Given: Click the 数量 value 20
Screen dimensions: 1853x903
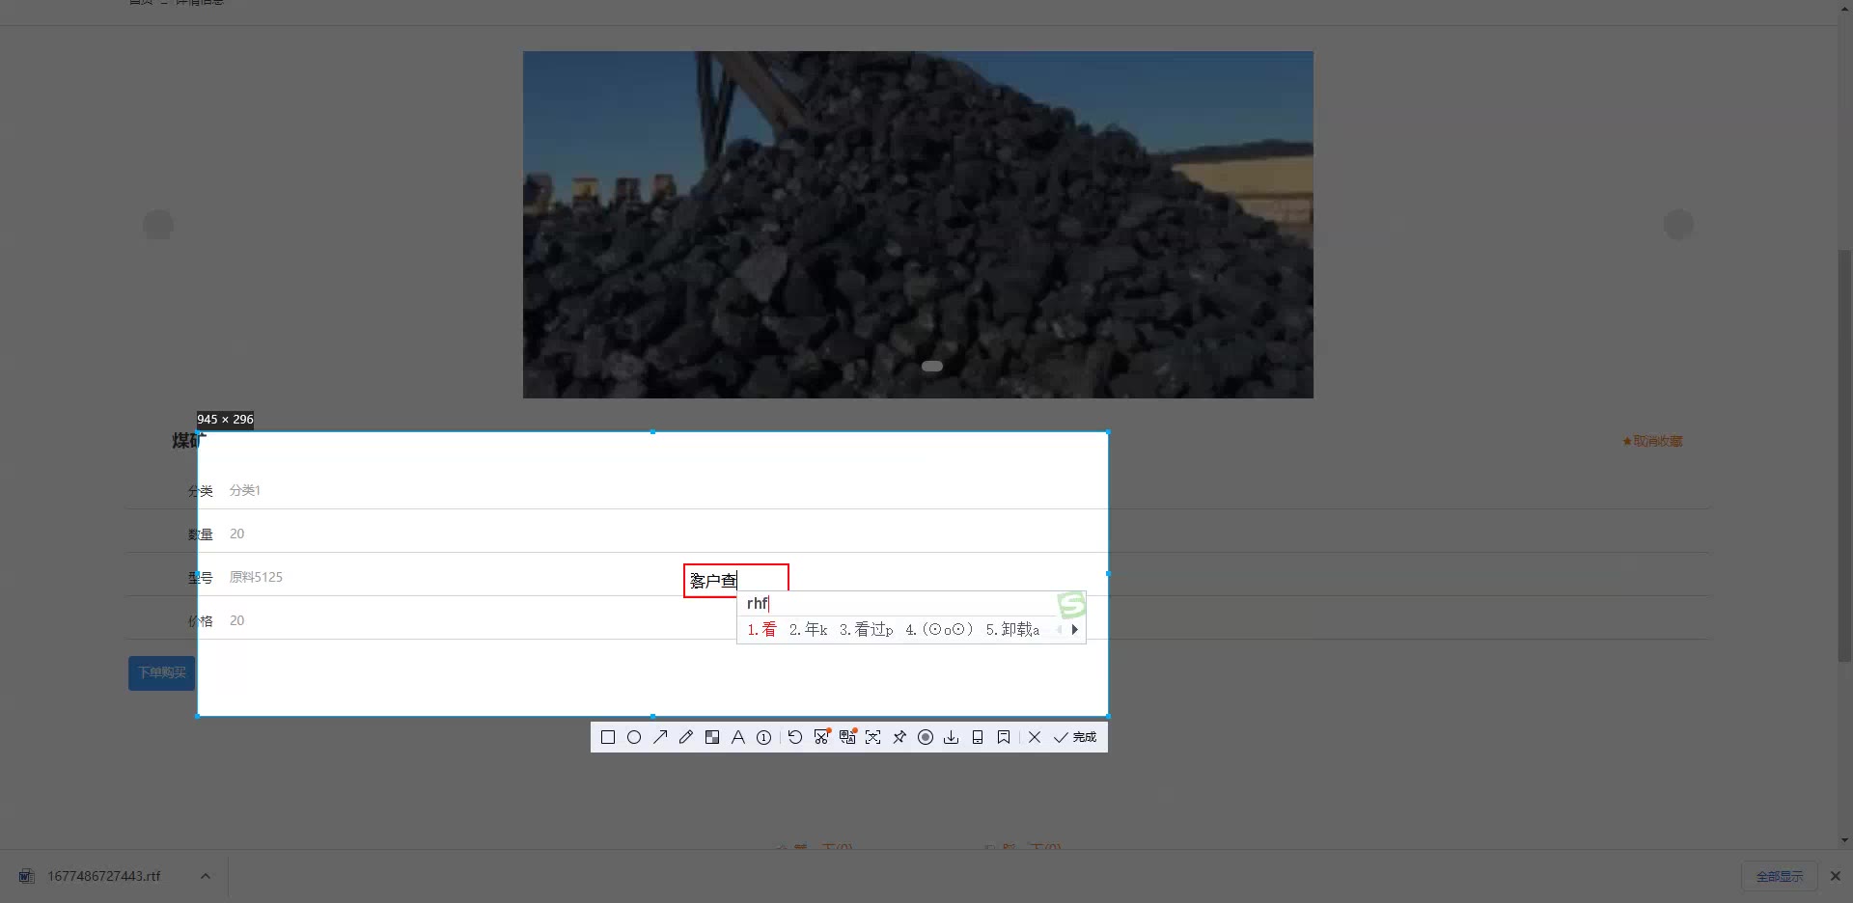Looking at the screenshot, I should tap(236, 534).
